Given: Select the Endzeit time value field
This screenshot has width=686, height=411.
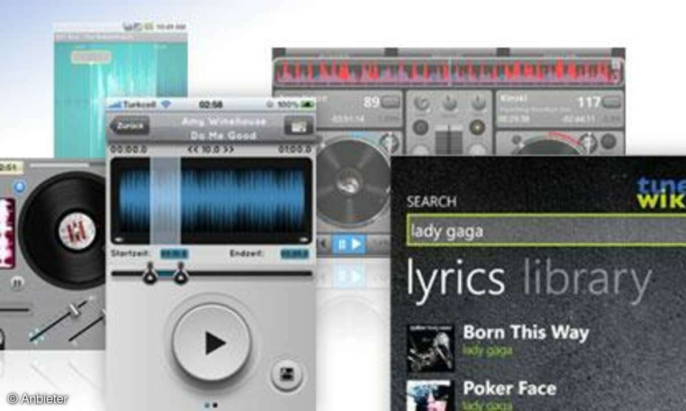Looking at the screenshot, I should [295, 253].
